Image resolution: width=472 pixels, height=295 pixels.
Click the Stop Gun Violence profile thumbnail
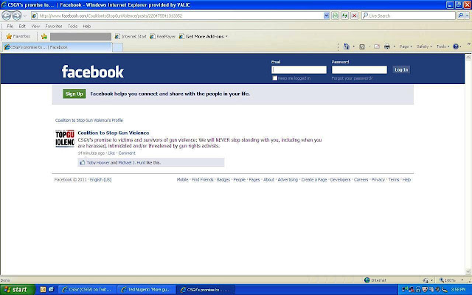coord(65,139)
